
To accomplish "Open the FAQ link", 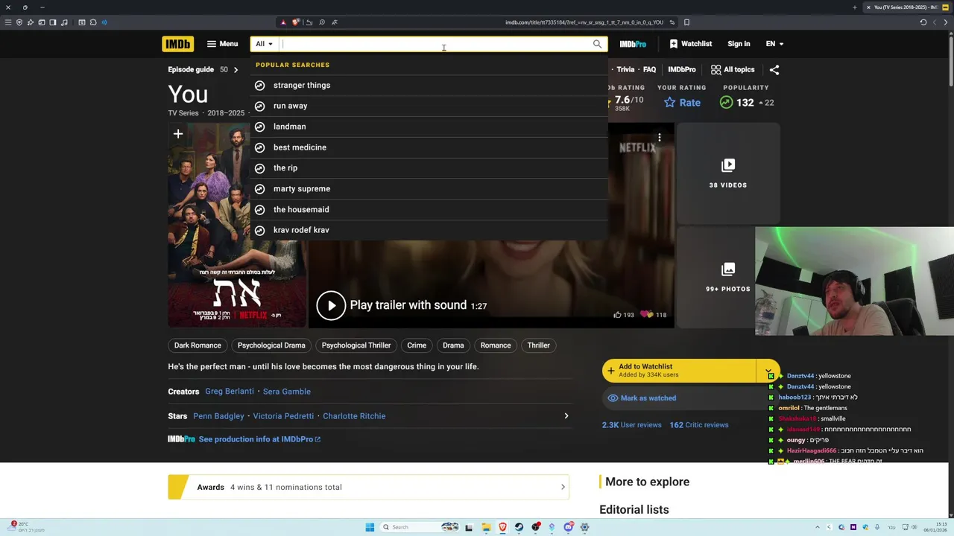I will tap(649, 69).
